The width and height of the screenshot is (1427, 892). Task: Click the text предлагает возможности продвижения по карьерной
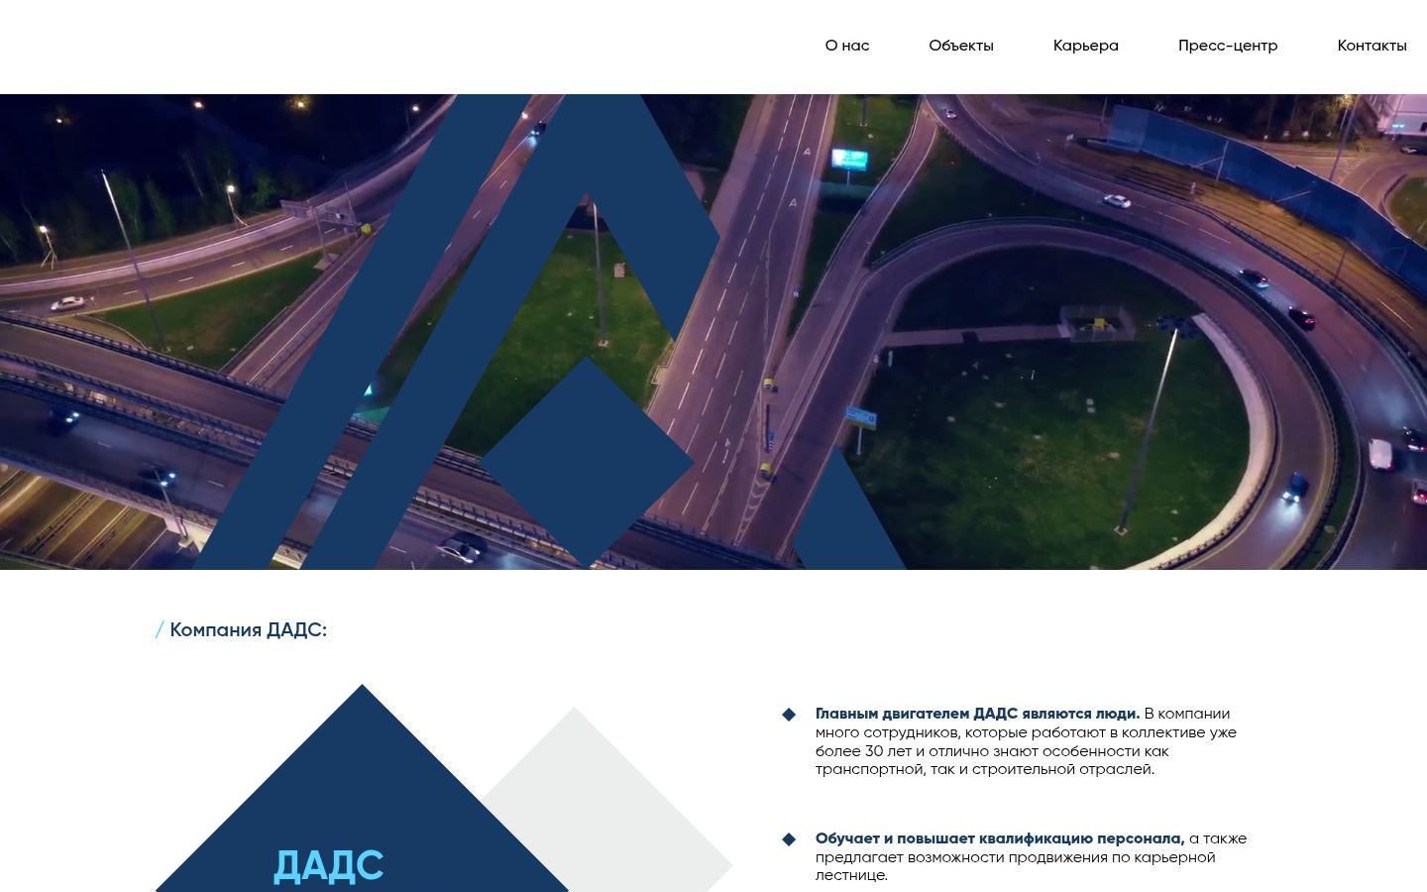(1015, 857)
